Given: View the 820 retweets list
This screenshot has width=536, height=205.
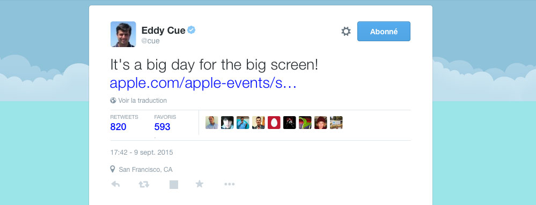Looking at the screenshot, I should pos(118,127).
